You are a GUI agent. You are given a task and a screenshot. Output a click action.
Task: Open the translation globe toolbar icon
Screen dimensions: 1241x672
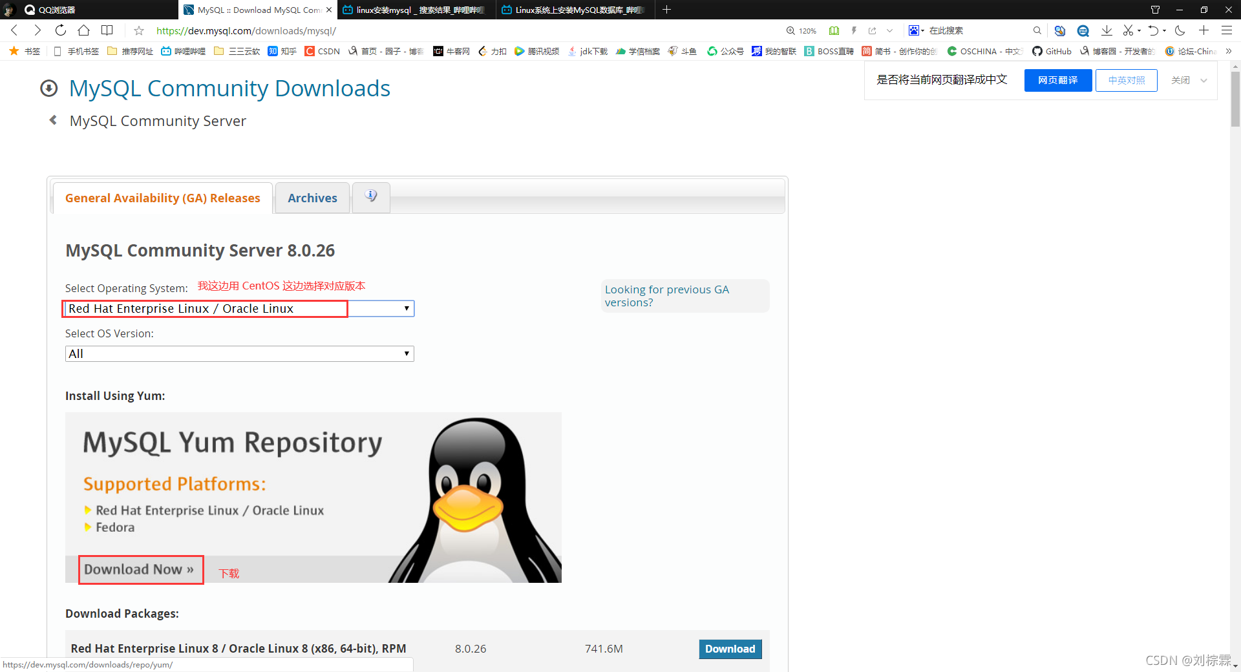coord(1060,30)
